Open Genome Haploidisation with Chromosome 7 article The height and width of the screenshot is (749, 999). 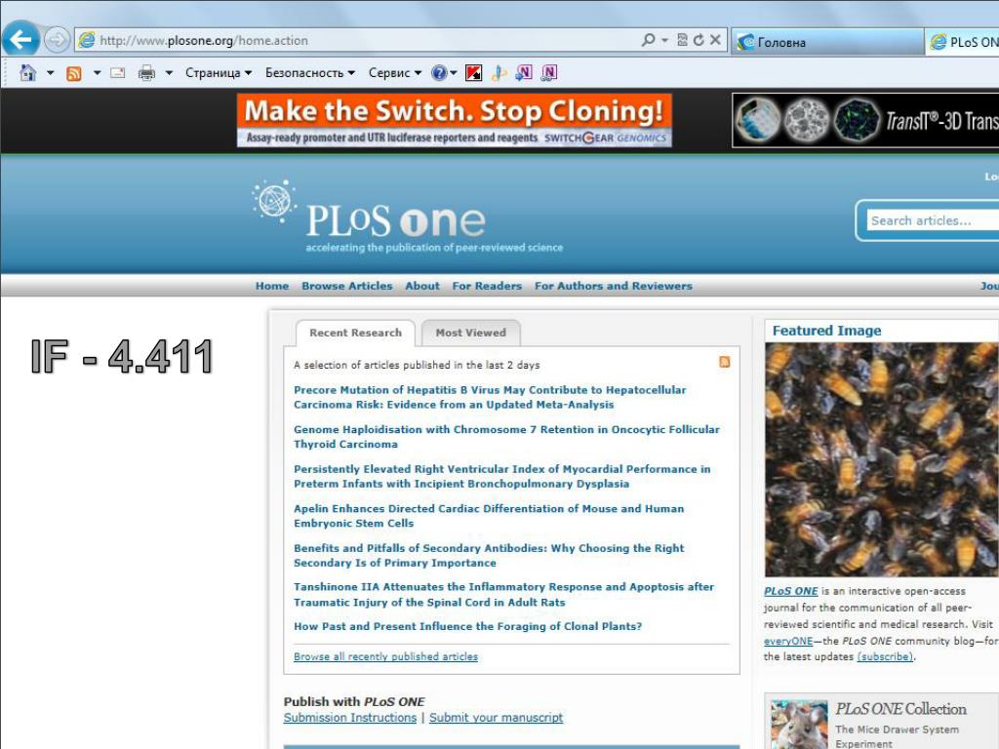click(506, 437)
